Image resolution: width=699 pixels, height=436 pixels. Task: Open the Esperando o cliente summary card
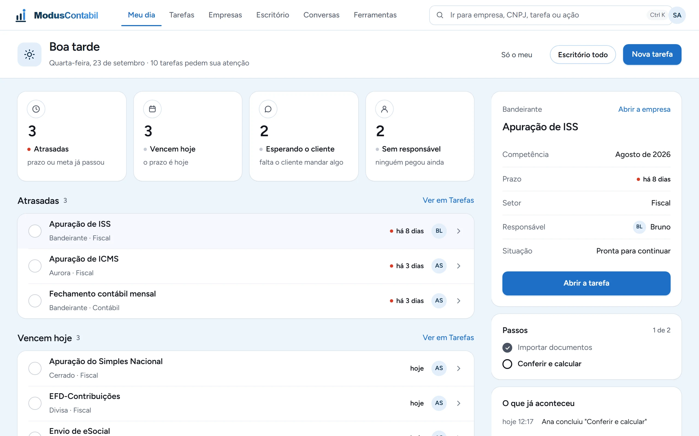304,136
